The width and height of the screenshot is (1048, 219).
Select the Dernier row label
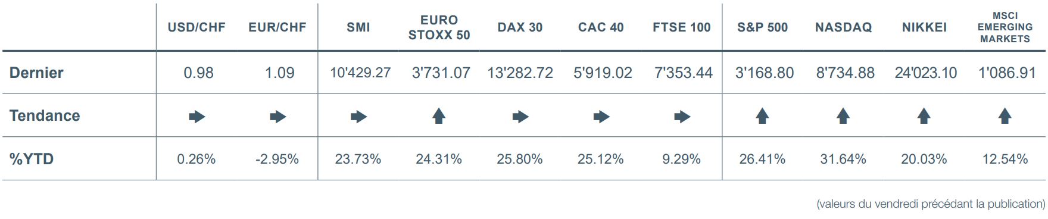tap(36, 73)
